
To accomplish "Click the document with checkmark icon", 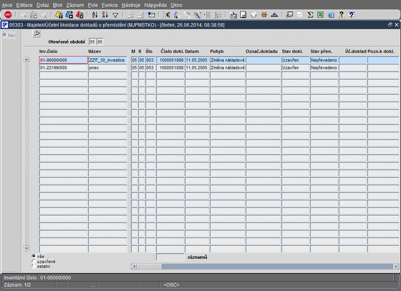I will [x=243, y=15].
